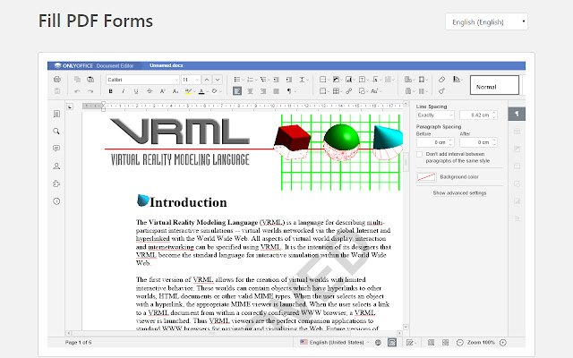Screen dimensions: 573x358
Task: Open the highlight color dropdown arrow
Action: (x=194, y=91)
